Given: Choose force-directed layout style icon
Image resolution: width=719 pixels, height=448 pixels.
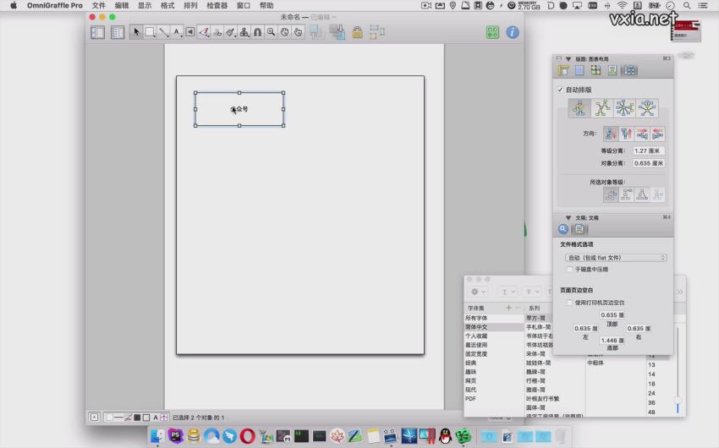Looking at the screenshot, I should pos(602,108).
